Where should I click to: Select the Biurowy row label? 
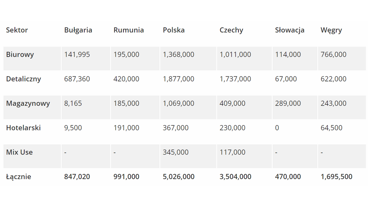tap(20, 55)
